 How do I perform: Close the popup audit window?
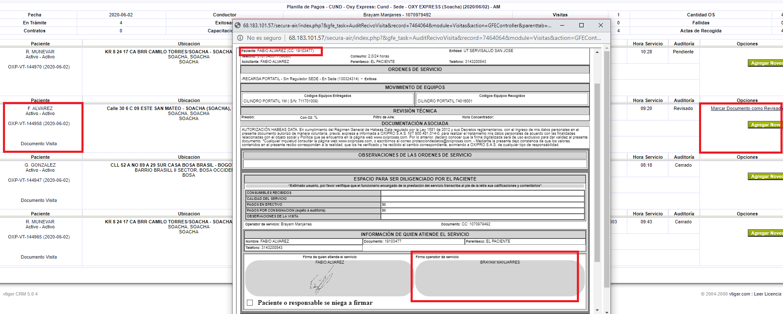click(601, 25)
